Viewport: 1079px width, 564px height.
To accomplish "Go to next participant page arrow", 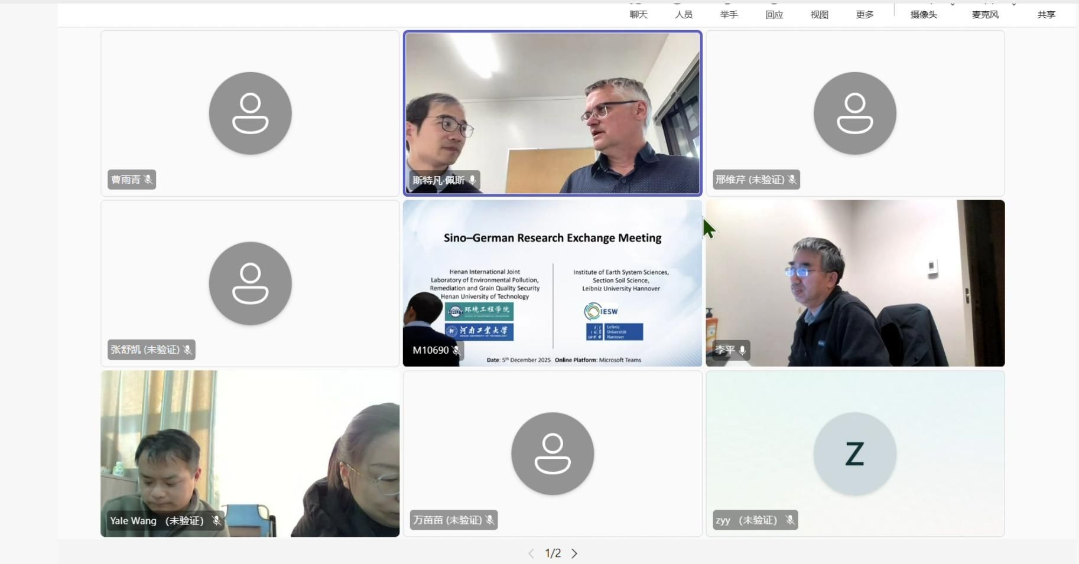I will 574,553.
